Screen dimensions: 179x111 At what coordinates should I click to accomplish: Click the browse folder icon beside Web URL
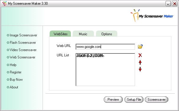tap(140, 46)
